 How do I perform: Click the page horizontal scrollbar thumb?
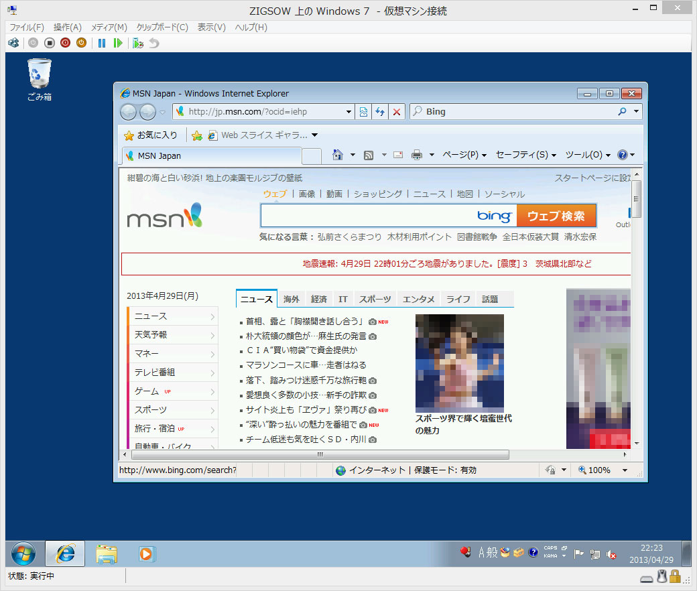pyautogui.click(x=320, y=454)
